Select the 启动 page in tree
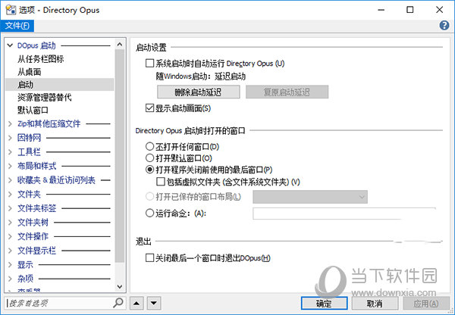This screenshot has height=315, width=455. 59,85
